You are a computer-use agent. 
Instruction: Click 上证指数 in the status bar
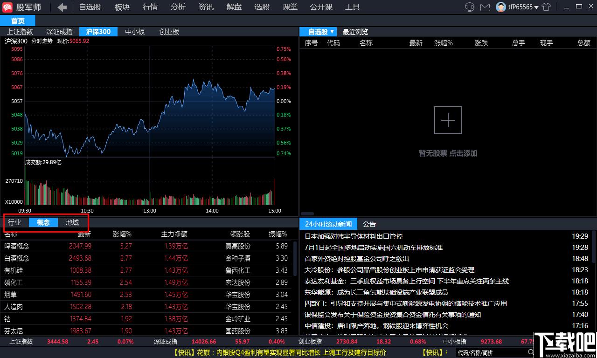tap(21, 341)
